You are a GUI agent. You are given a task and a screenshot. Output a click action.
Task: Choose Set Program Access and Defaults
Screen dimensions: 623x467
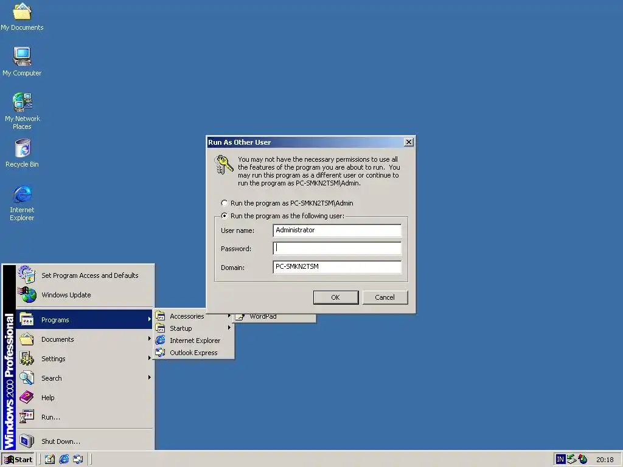tap(85, 275)
